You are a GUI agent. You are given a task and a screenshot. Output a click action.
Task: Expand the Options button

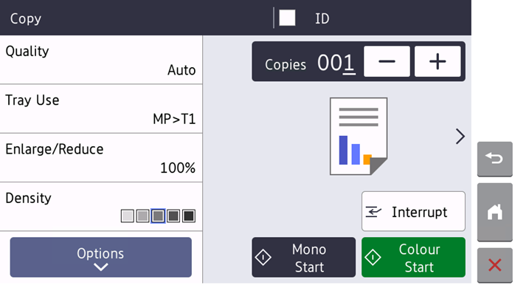click(x=101, y=258)
